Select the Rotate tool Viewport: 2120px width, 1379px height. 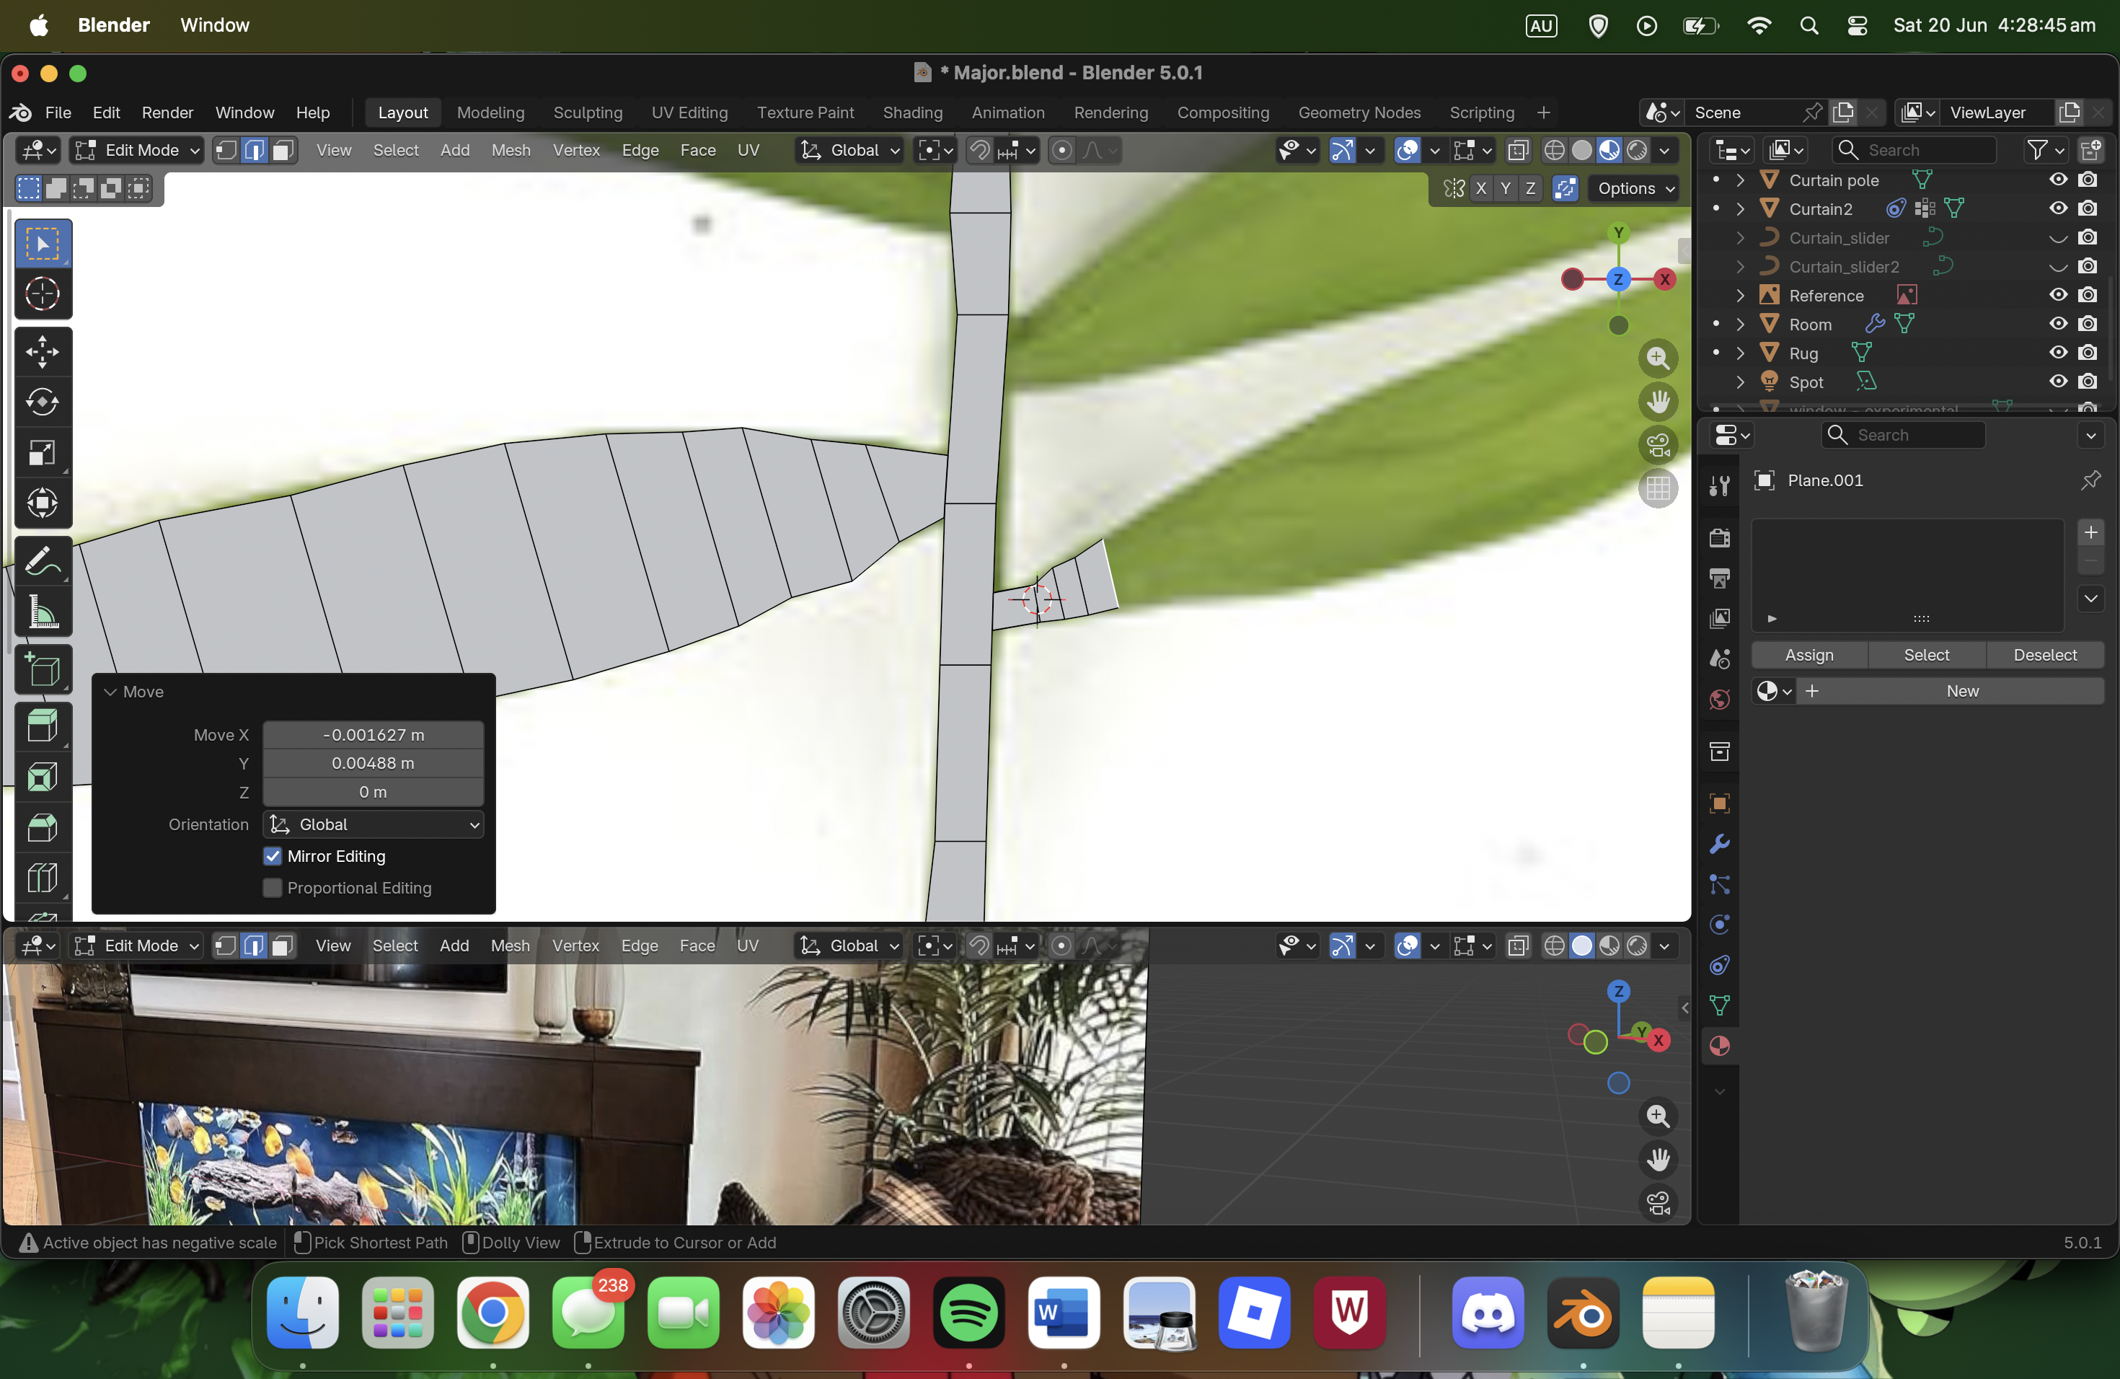[43, 402]
